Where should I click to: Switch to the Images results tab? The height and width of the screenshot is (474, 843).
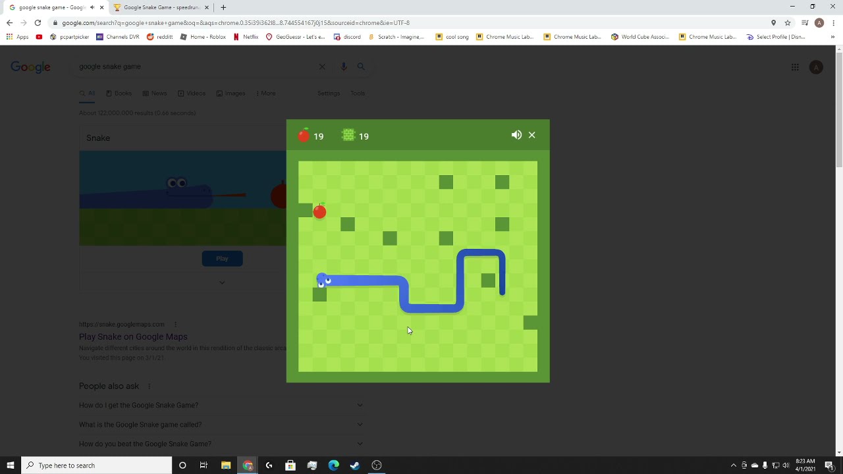tap(231, 93)
